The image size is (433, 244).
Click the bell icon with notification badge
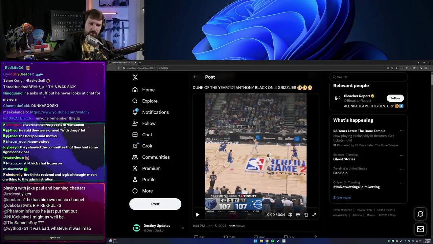135,112
